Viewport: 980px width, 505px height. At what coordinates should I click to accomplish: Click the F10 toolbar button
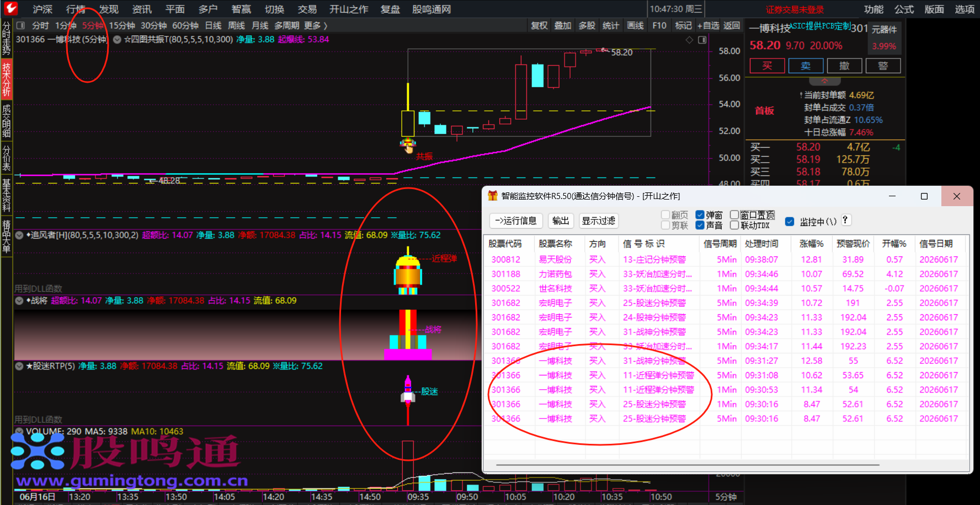[x=659, y=25]
